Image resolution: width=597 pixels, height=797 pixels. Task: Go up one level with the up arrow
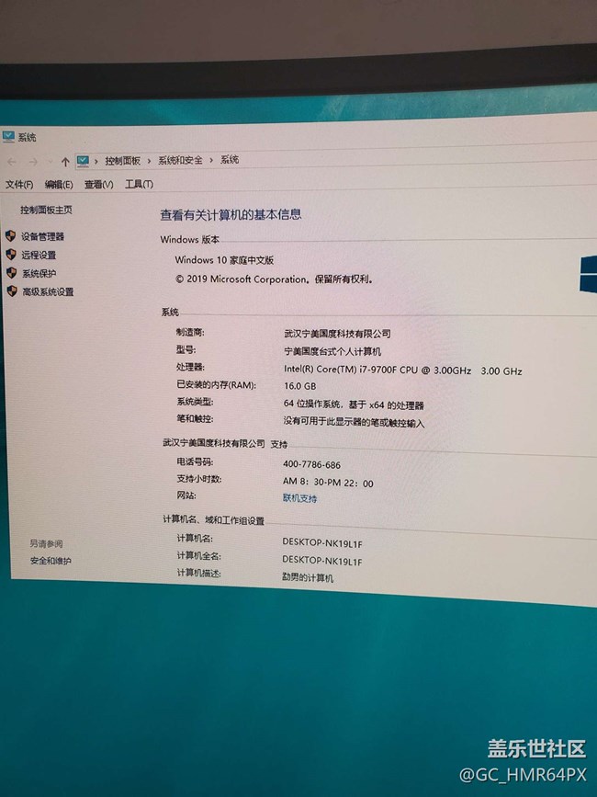click(x=64, y=161)
